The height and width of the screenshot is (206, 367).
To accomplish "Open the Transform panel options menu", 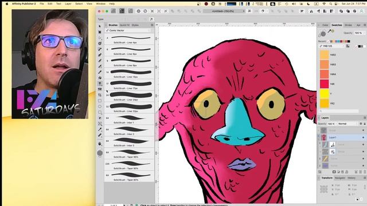I will coord(365,178).
